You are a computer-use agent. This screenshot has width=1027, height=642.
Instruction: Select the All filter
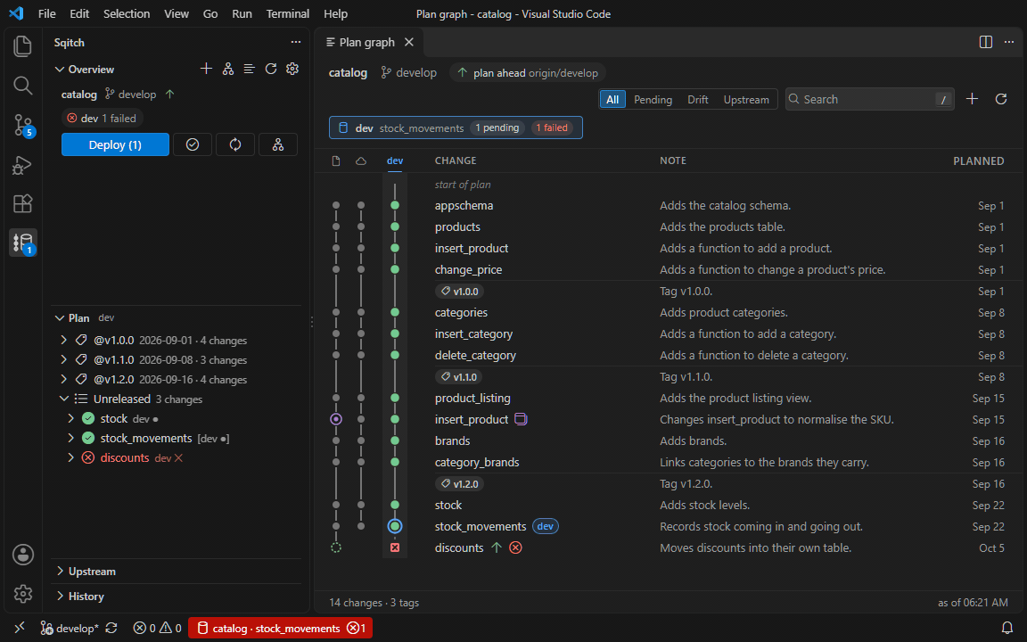coord(612,100)
